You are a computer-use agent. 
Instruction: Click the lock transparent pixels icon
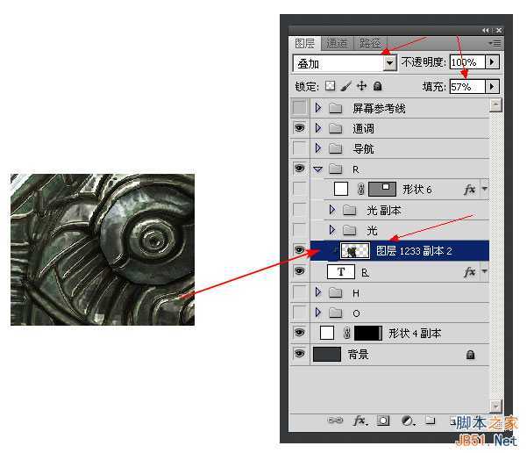331,87
